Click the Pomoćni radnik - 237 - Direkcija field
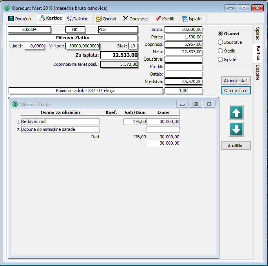The height and width of the screenshot is (266, 268). [86, 90]
